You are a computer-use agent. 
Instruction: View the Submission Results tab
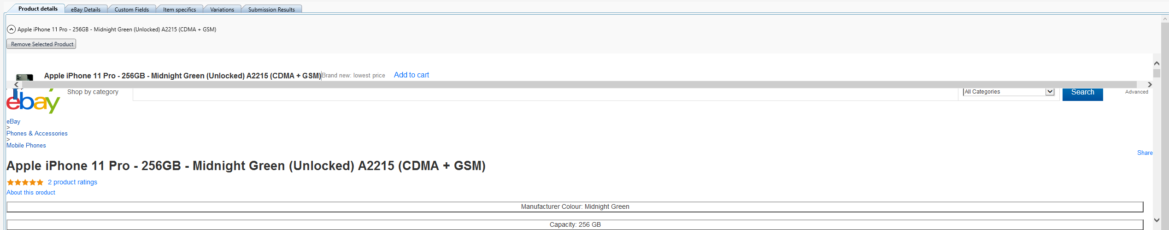(x=271, y=9)
